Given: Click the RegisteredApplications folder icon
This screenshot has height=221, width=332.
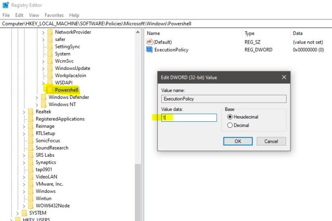Looking at the screenshot, I should coord(31,119).
